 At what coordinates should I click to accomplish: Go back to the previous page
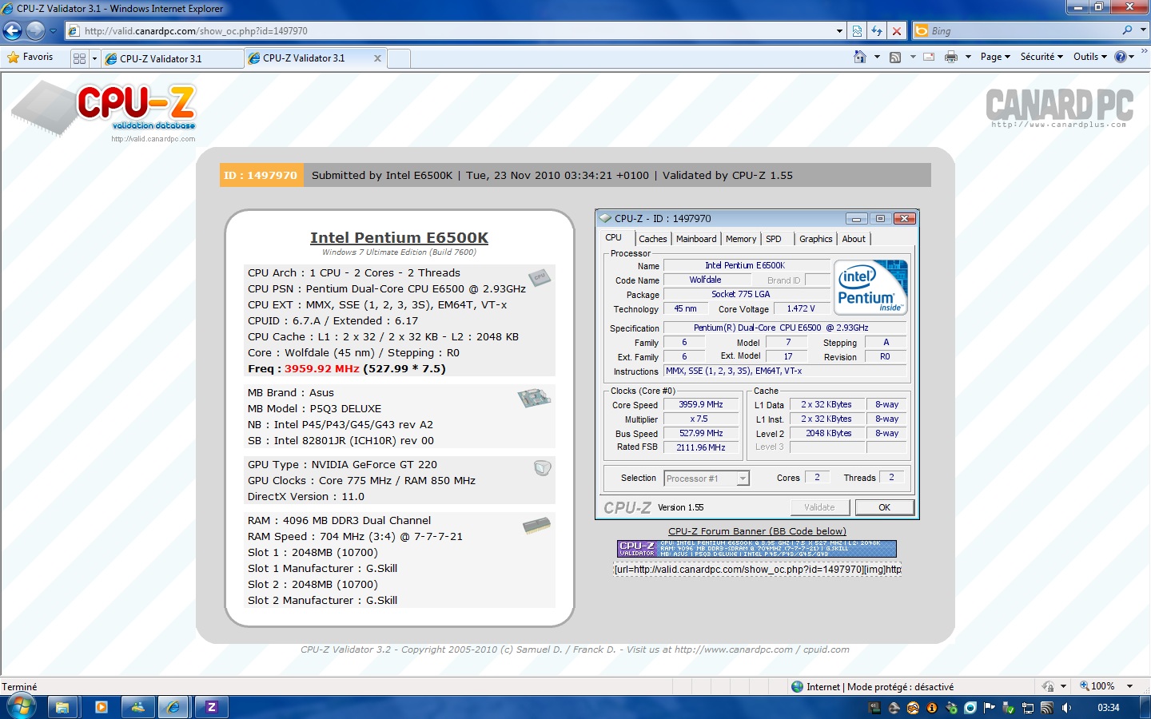(12, 31)
